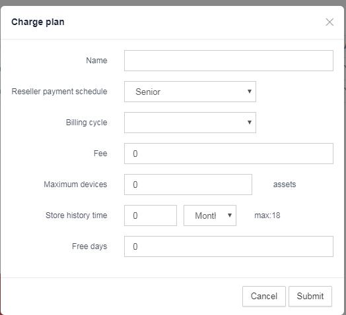Image resolution: width=346 pixels, height=315 pixels.
Task: Open the Reseller payment schedule dropdown showing Senior
Action: point(190,92)
